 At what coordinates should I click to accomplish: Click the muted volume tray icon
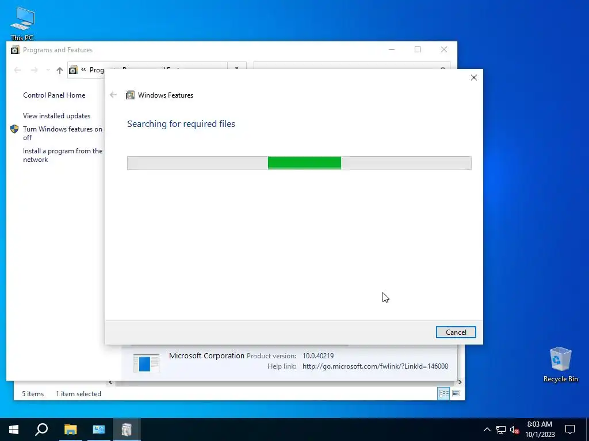(514, 430)
